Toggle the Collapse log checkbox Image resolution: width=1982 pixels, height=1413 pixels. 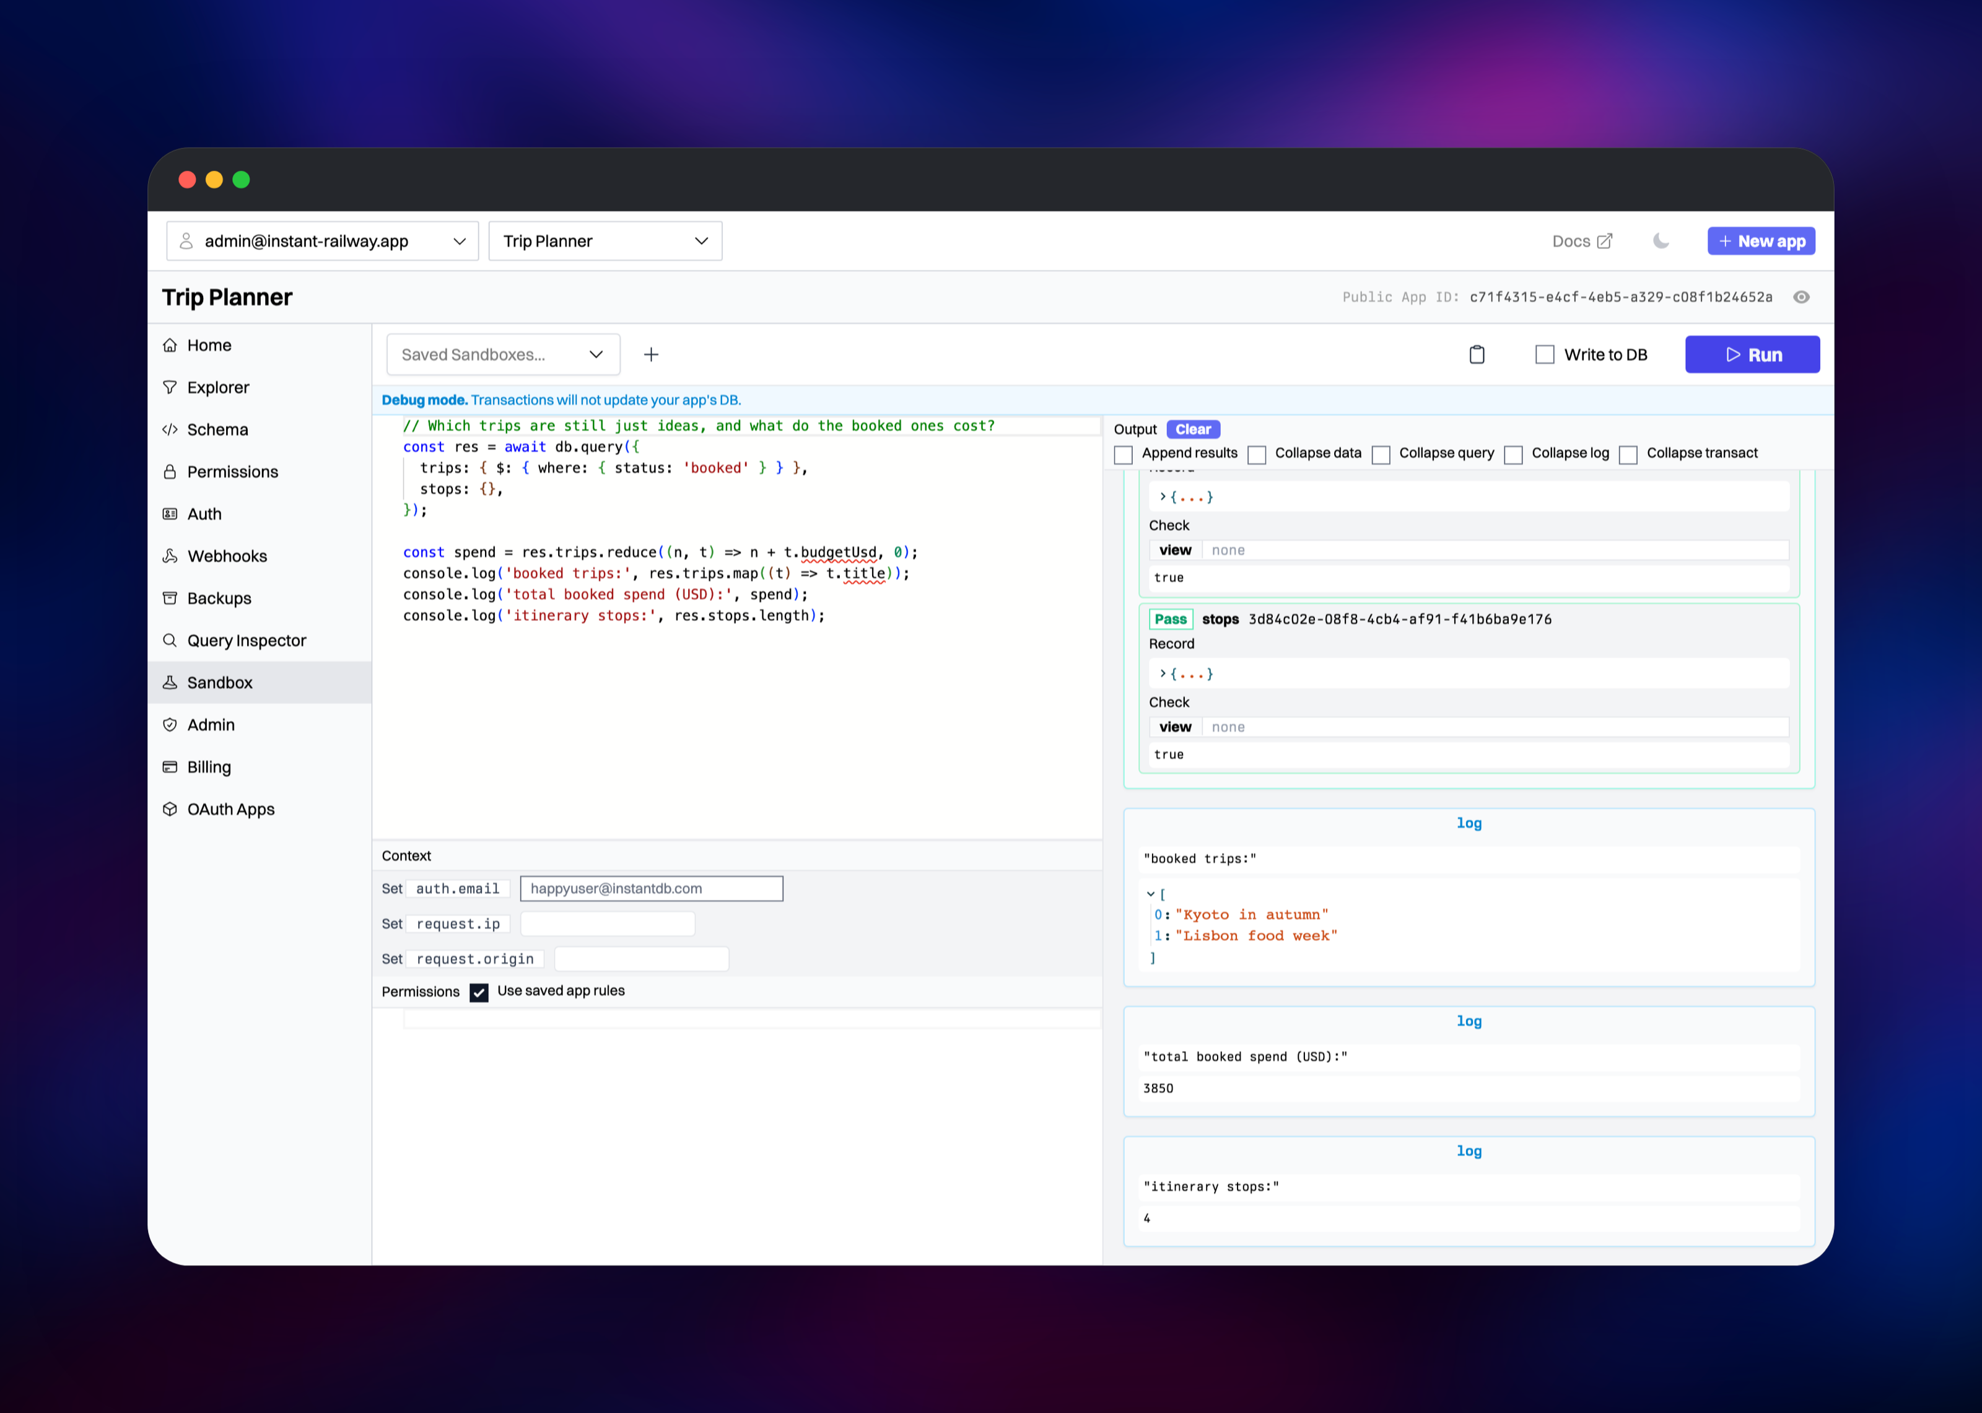1513,454
